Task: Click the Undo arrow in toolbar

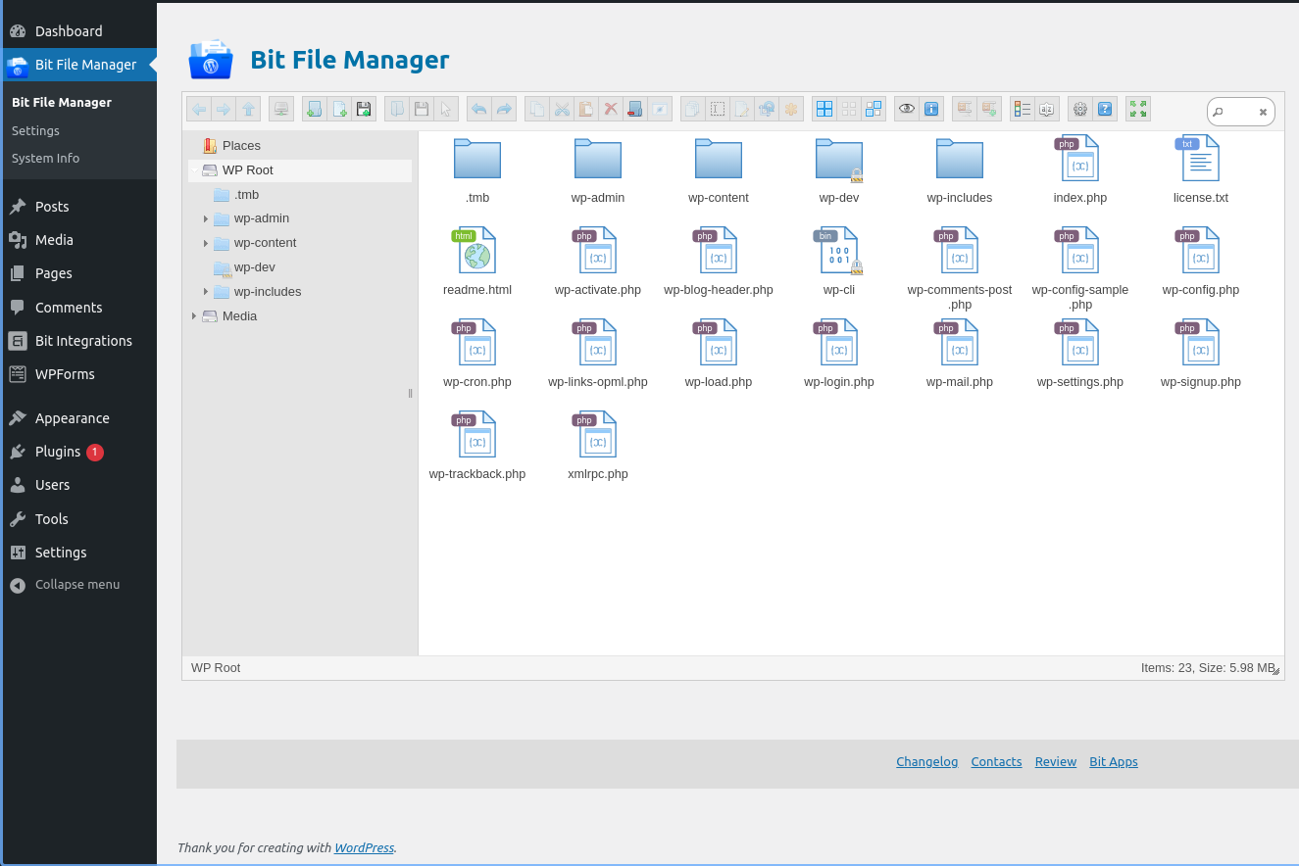Action: pyautogui.click(x=479, y=109)
